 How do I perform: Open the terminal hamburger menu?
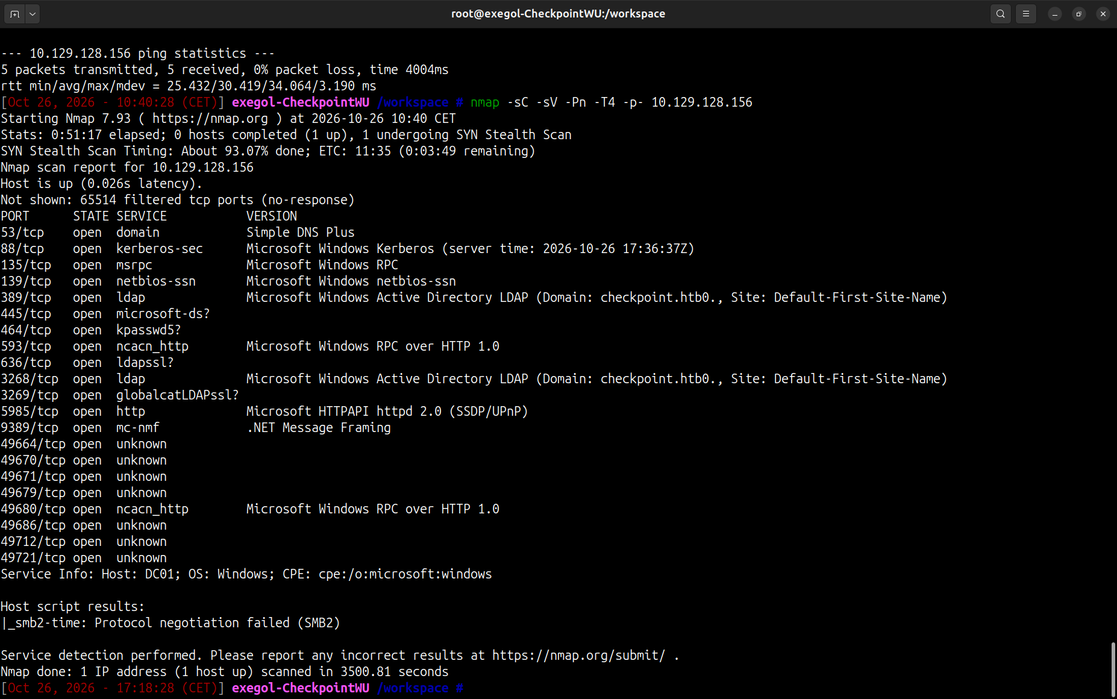(x=1026, y=14)
